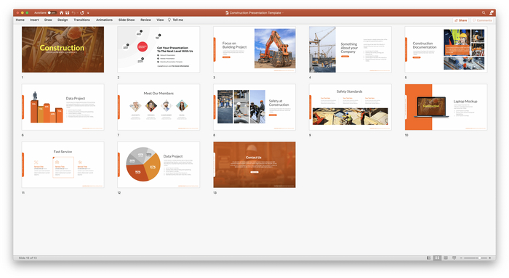Select slide 1 Construction title thumbnail
Screen dimensions: 509x278
[63, 49]
